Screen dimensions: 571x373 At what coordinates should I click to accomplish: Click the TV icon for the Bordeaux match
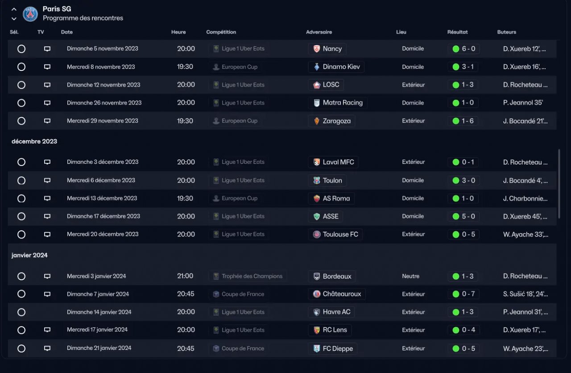coord(47,276)
